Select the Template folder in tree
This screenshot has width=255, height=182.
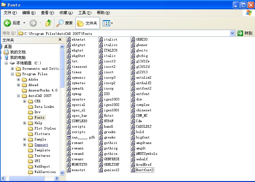(x=42, y=150)
